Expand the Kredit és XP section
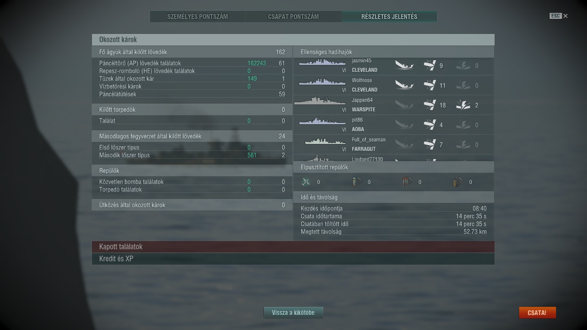 pyautogui.click(x=293, y=259)
